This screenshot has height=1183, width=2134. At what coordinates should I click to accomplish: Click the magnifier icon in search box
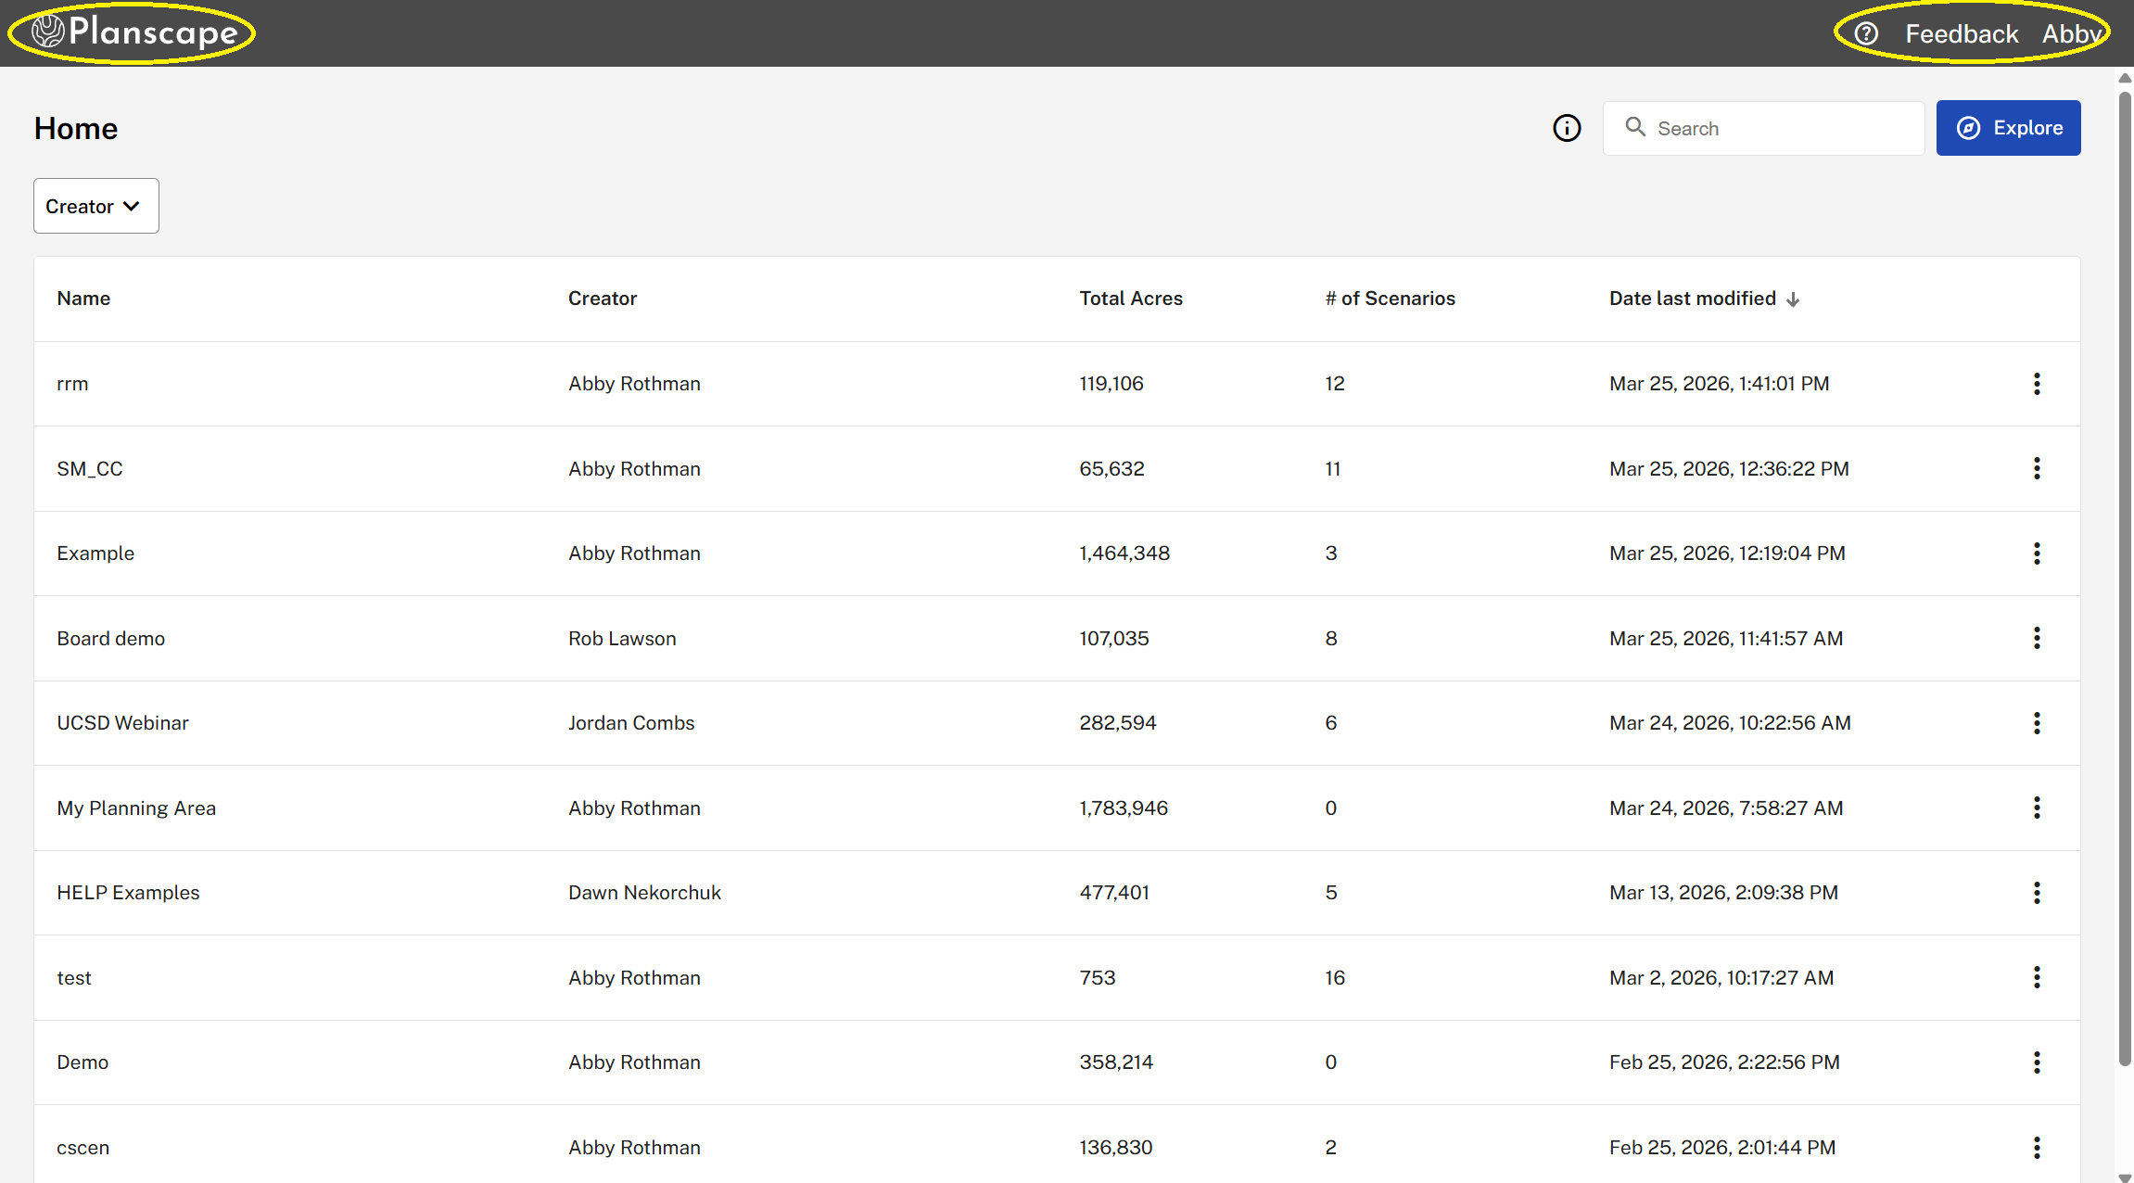click(1635, 127)
